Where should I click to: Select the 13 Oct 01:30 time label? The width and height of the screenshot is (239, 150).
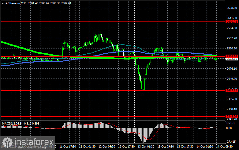click(x=146, y=147)
